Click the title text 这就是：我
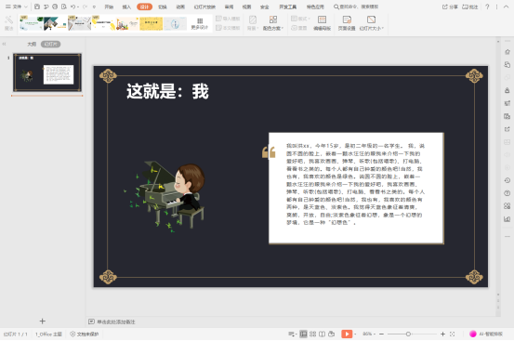The image size is (514, 341). click(x=167, y=91)
